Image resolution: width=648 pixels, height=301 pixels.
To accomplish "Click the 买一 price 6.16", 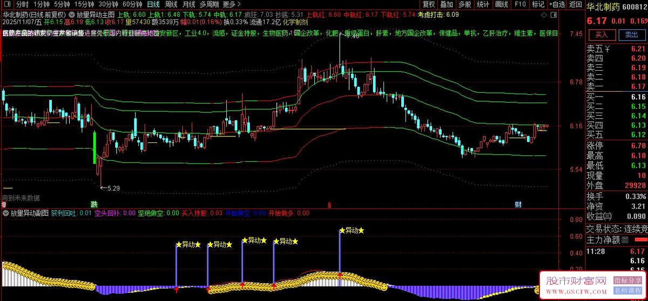I will coord(638,97).
